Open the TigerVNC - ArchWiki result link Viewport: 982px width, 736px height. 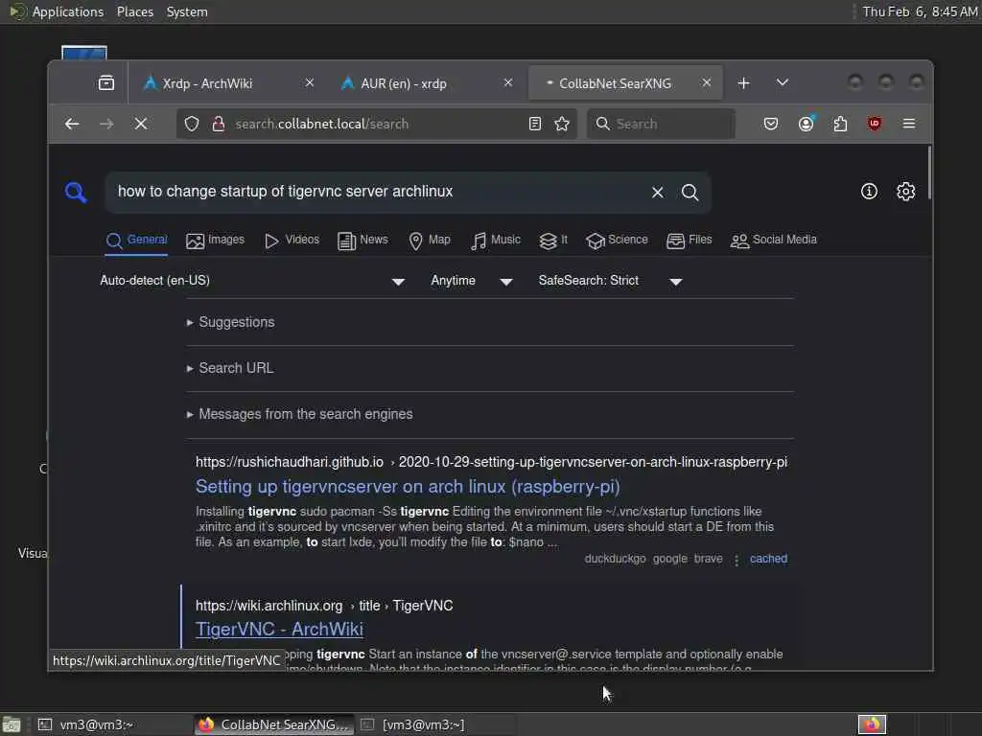tap(279, 629)
